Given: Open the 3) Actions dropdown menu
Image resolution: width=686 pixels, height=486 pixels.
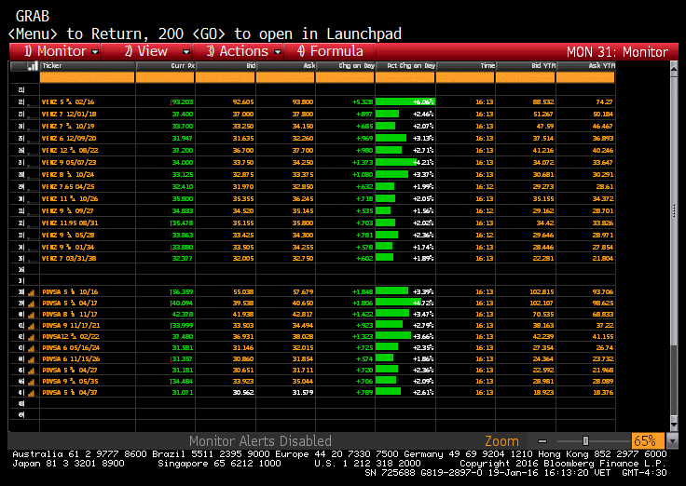Looking at the screenshot, I should pos(239,51).
